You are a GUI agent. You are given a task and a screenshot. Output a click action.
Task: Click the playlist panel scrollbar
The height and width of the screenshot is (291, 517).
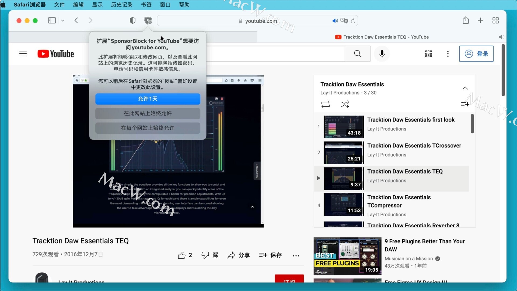[472, 124]
